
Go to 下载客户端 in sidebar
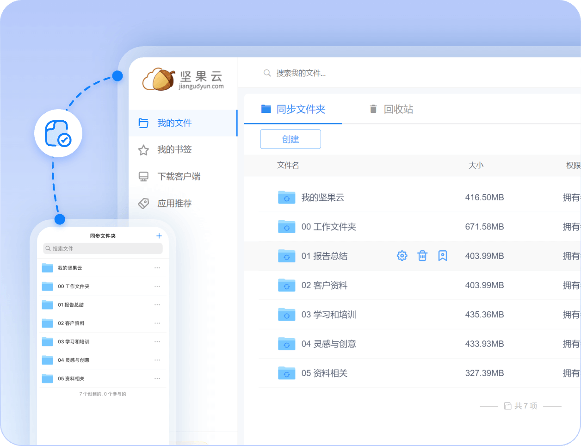pos(179,176)
